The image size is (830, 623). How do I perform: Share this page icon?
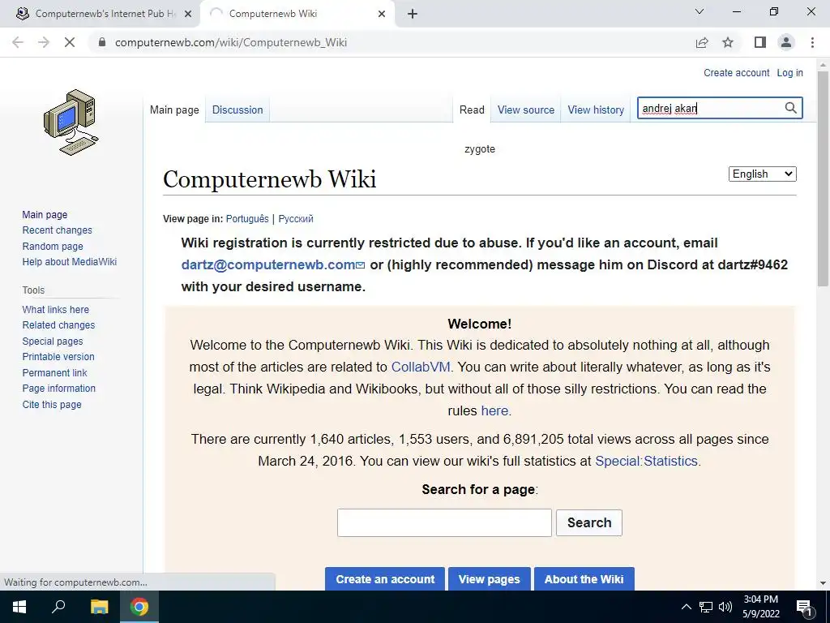coord(702,42)
